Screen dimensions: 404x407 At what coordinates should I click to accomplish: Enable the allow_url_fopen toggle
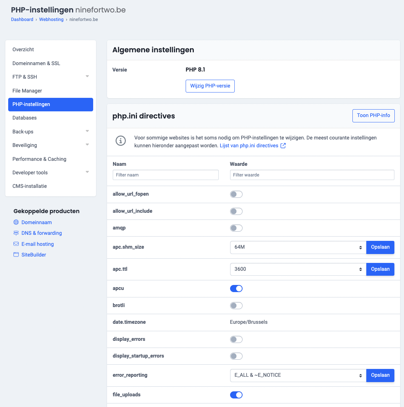coord(236,194)
